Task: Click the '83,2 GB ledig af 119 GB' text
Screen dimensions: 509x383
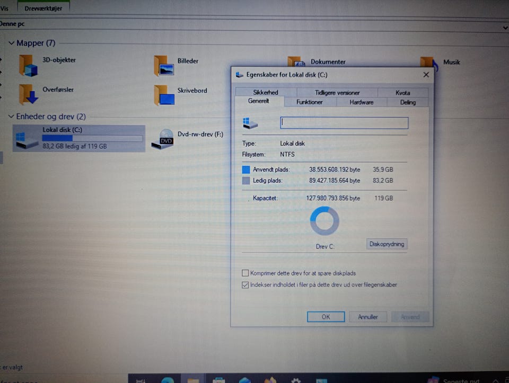Action: pos(75,146)
